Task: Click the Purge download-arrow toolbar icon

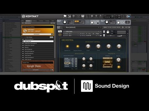Action: click(100, 16)
